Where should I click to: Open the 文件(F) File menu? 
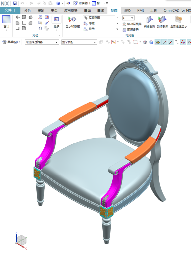pyautogui.click(x=10, y=10)
